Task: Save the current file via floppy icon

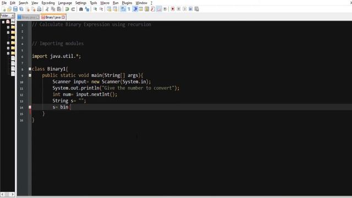Action: [15, 9]
